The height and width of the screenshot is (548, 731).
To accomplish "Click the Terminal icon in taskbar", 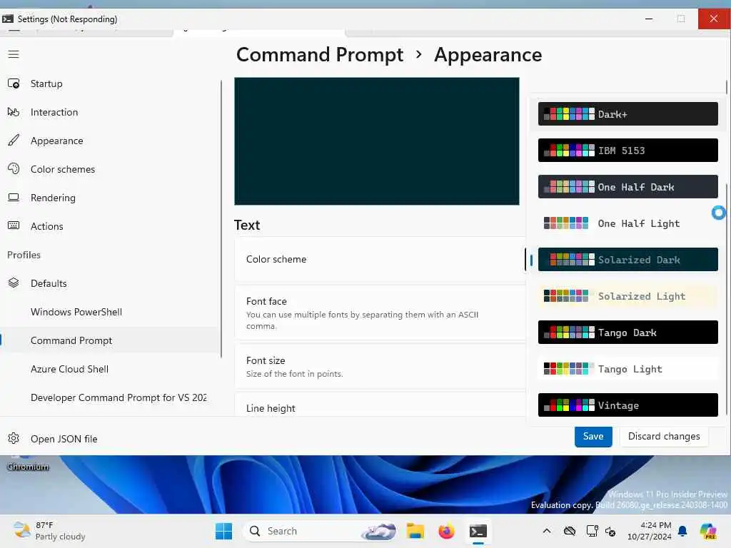I will tap(478, 531).
